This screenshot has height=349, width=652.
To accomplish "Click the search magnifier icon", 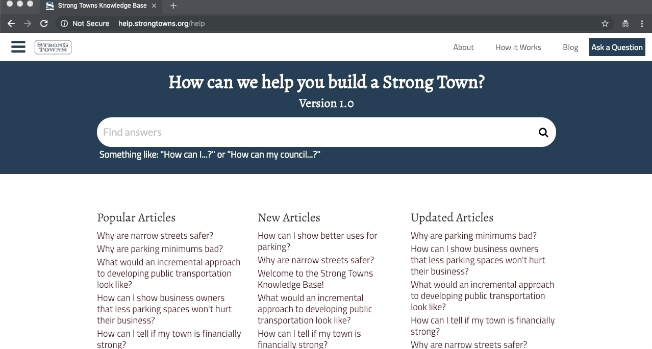I will [543, 133].
